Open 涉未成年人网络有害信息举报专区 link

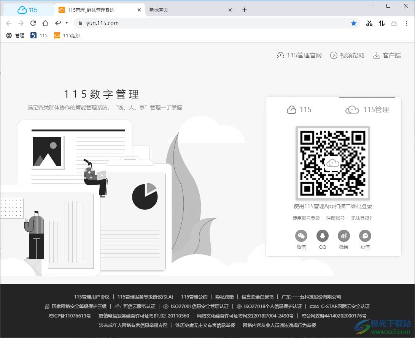[x=133, y=325]
